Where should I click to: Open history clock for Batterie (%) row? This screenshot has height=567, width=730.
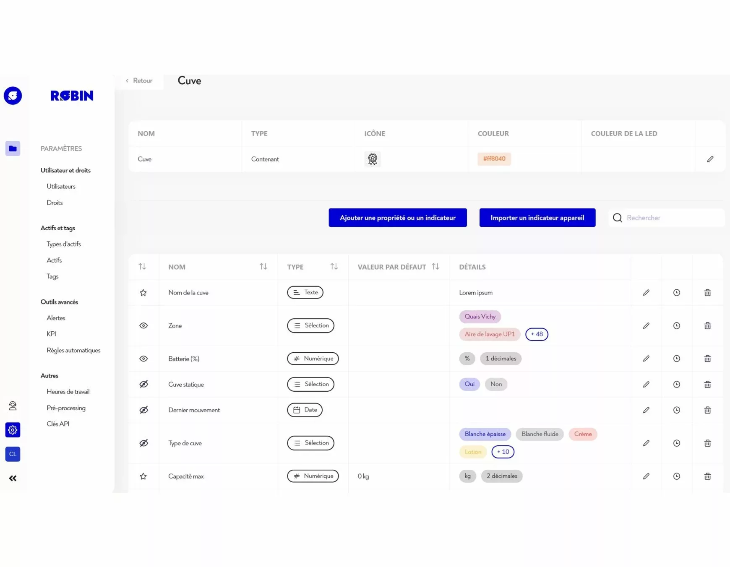click(676, 359)
